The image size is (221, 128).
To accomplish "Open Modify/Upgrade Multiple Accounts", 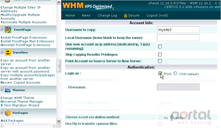I will 20,16.
